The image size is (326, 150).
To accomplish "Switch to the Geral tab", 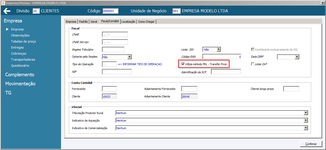I will point(94,22).
